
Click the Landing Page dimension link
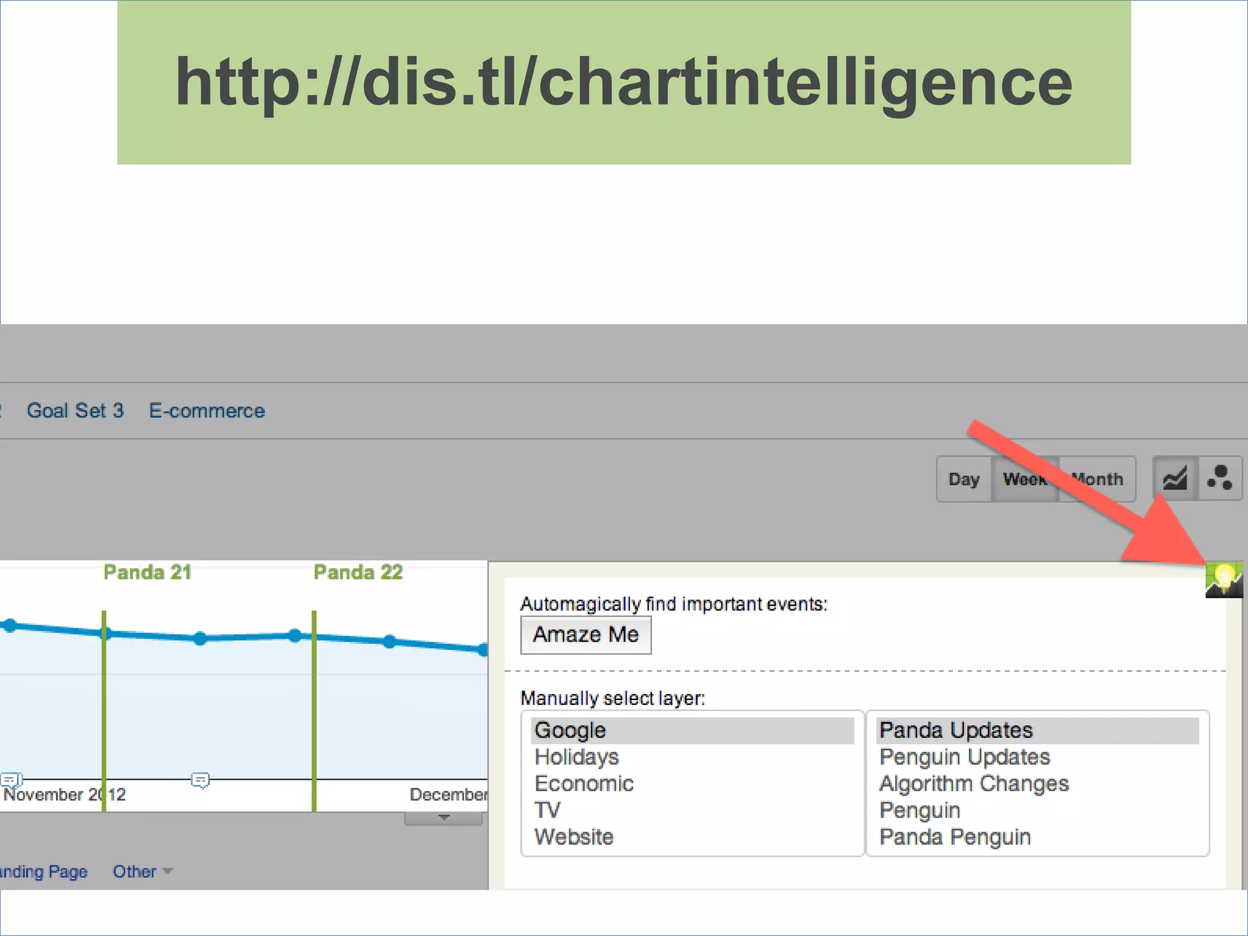pos(43,871)
